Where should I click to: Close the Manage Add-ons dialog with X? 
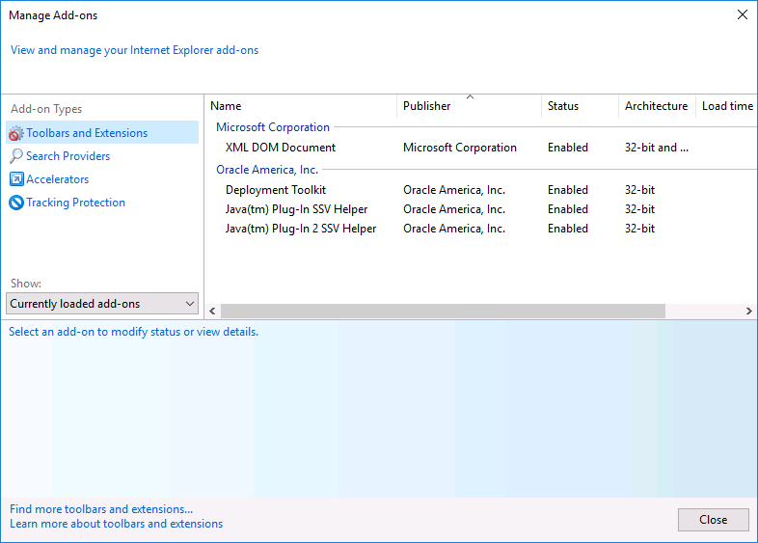point(742,15)
